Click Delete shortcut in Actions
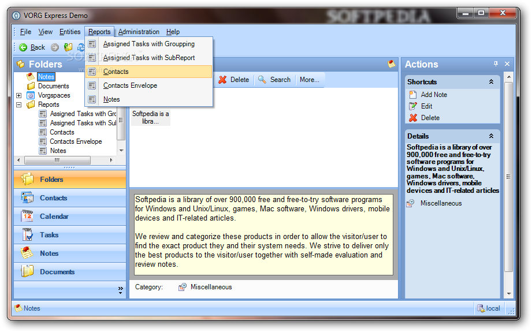This screenshot has width=532, height=332. click(x=425, y=118)
